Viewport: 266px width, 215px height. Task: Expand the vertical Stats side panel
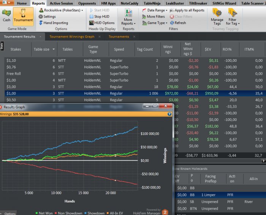(2, 46)
